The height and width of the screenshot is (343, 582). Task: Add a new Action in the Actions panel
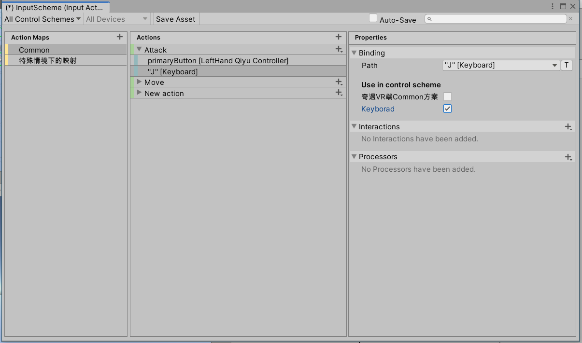(338, 37)
